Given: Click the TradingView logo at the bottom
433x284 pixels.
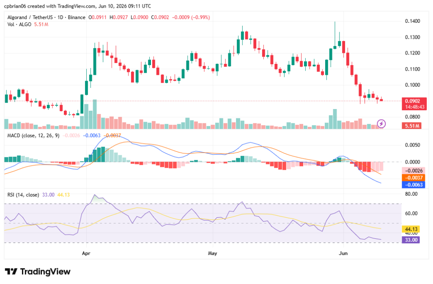Looking at the screenshot, I should pyautogui.click(x=38, y=272).
